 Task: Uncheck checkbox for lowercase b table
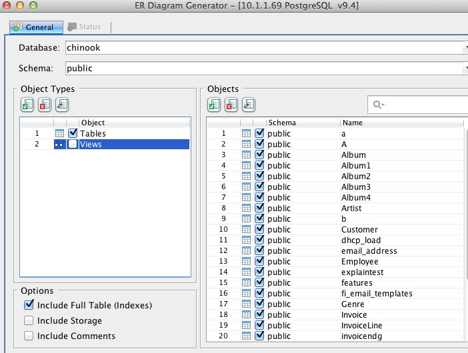[259, 218]
